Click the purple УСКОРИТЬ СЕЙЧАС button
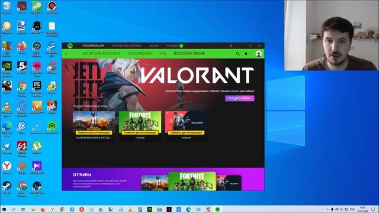 click(239, 98)
